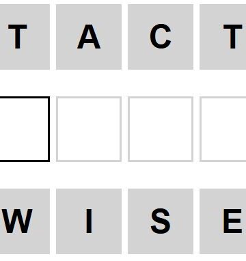Click the letter I tile
Image resolution: width=246 pixels, height=261 pixels.
[89, 221]
